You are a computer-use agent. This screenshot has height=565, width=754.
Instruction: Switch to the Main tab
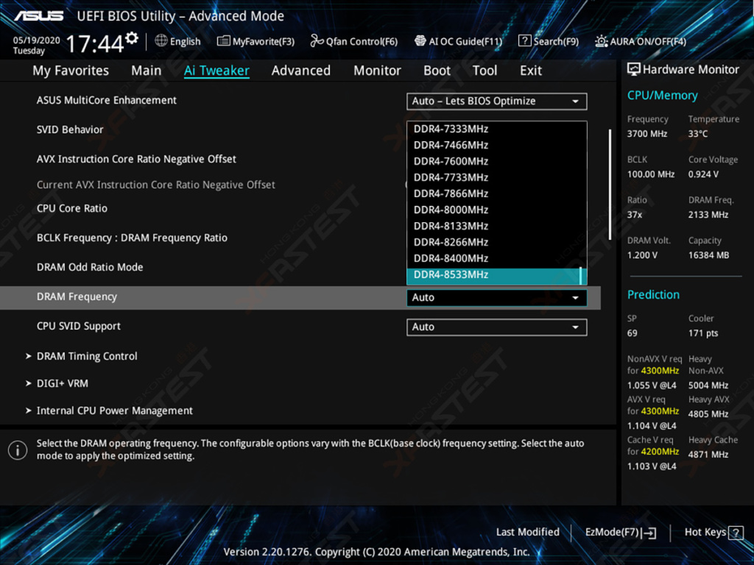[x=147, y=71]
